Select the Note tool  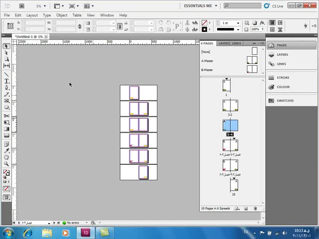click(x=6, y=144)
